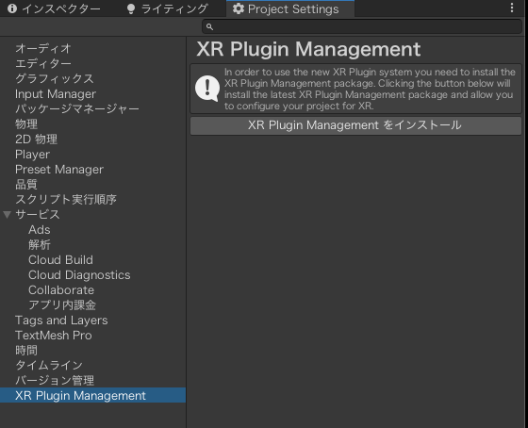Select パッケージマネージャー settings
528x428 pixels.
77,108
